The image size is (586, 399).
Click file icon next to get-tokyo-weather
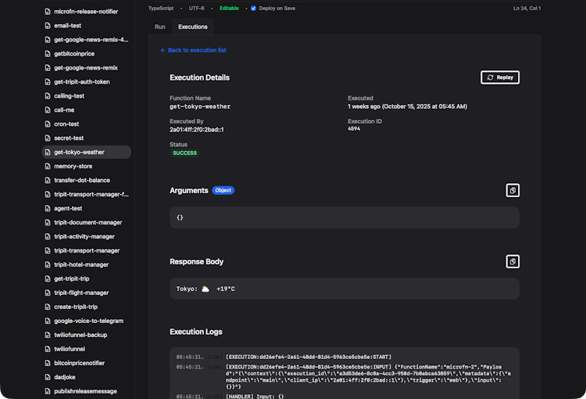(x=48, y=153)
